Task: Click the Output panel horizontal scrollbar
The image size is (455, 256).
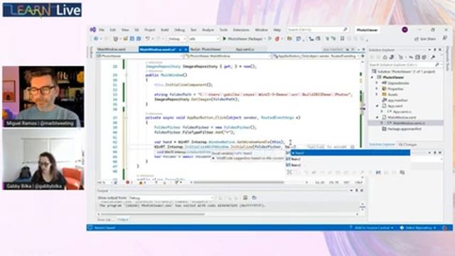Action: tap(153, 214)
